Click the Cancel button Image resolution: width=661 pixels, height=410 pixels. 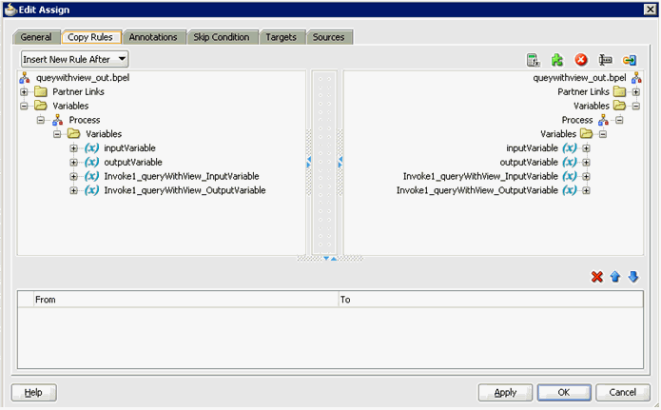pos(623,392)
